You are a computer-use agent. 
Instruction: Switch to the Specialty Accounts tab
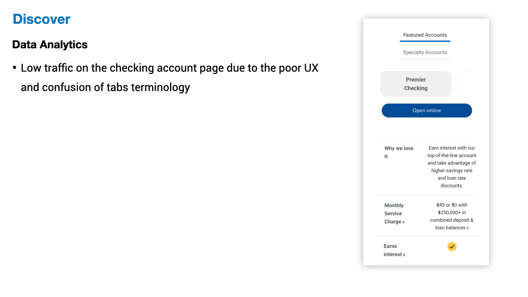(425, 52)
